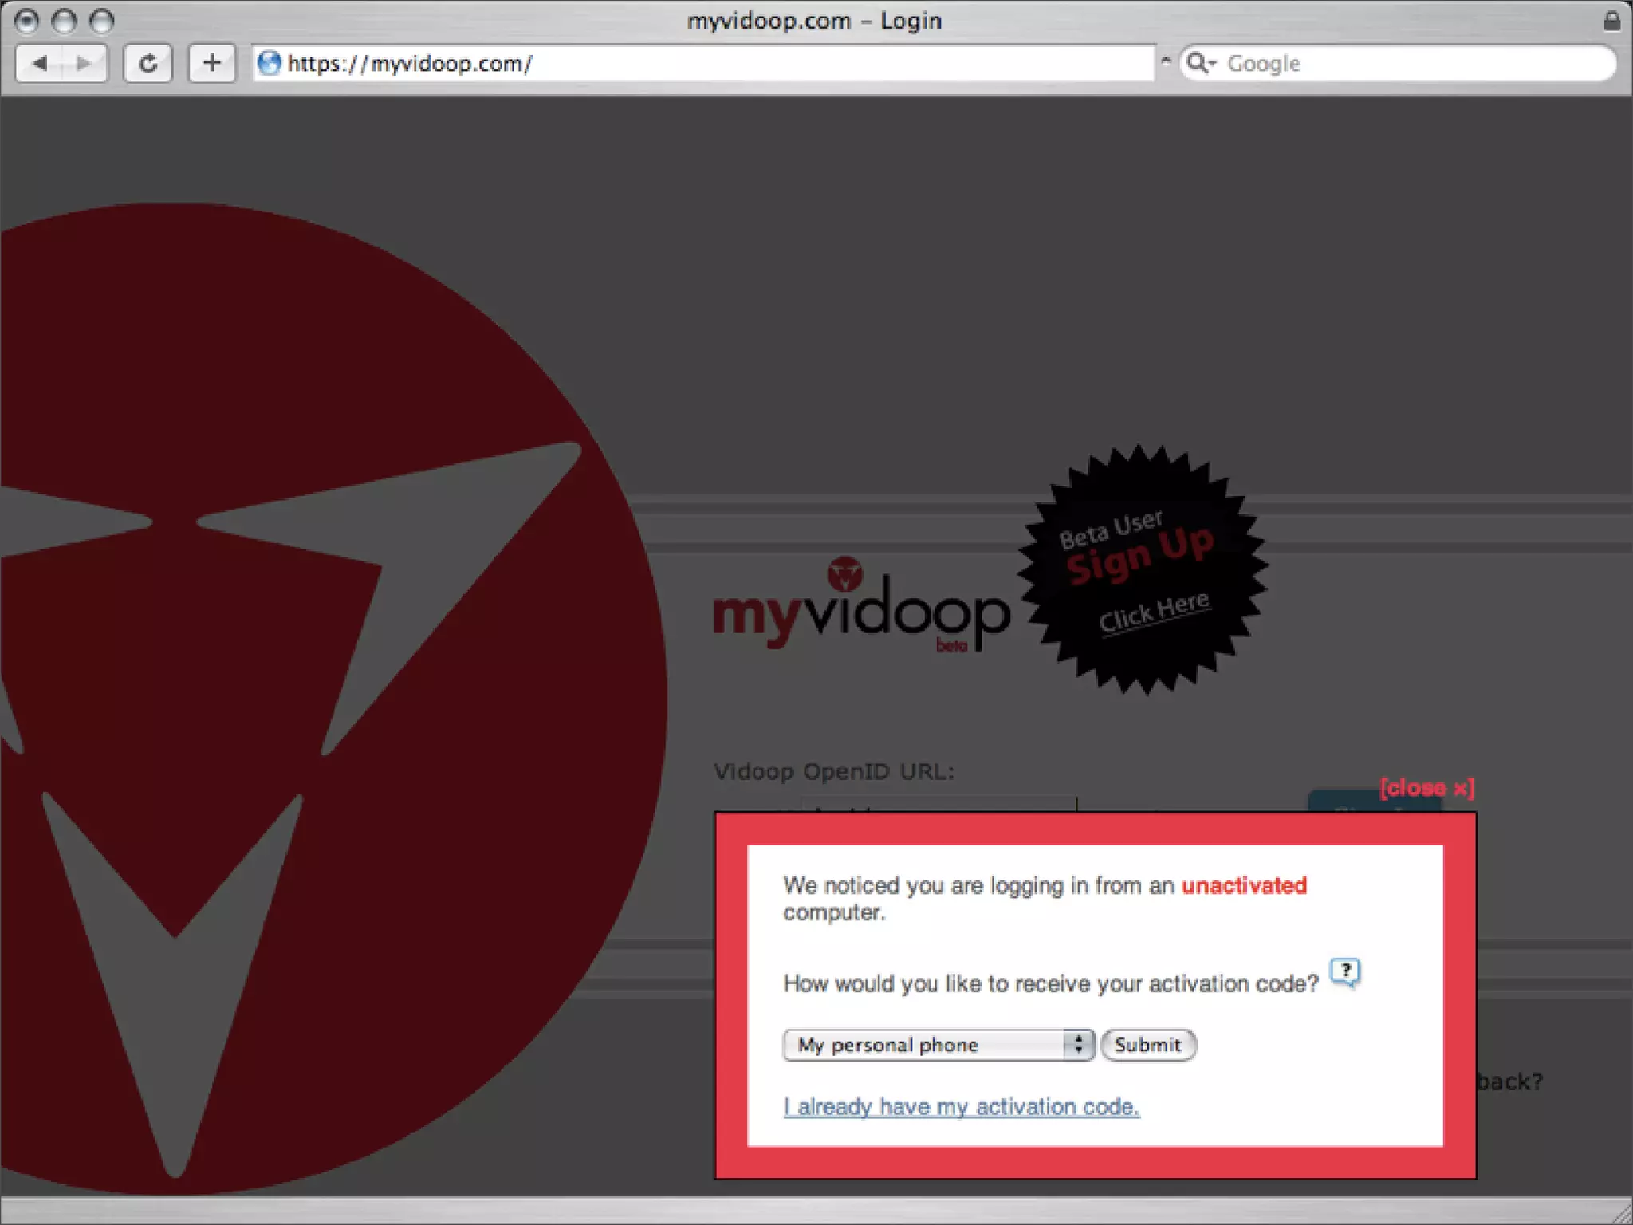
Task: Click the globe site icon in address bar
Action: (x=270, y=63)
